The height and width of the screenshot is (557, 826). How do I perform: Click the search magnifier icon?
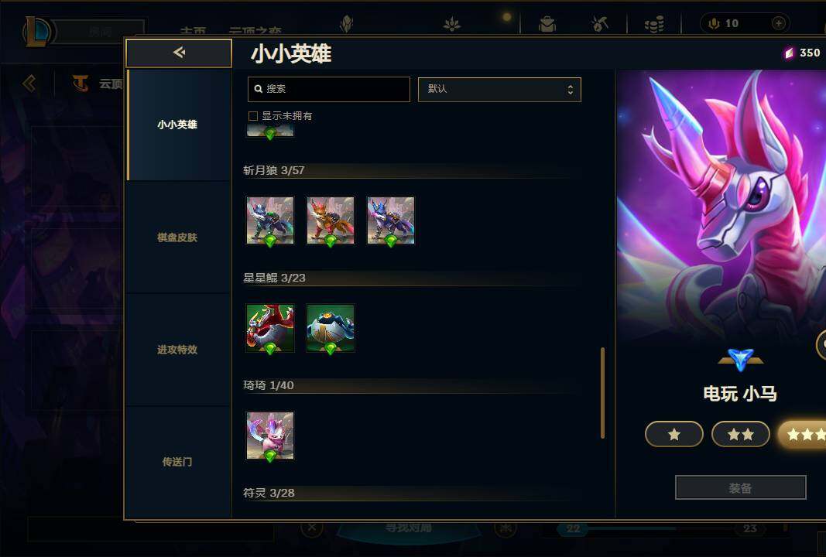tap(258, 89)
